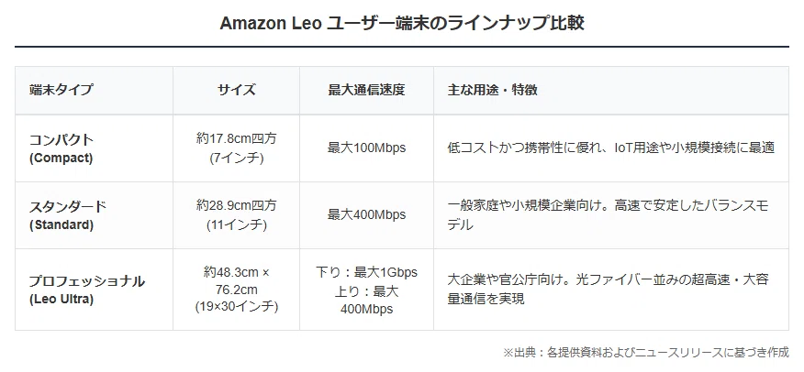Select the コンパクト (Compact) row label
This screenshot has width=804, height=372.
pos(61,148)
